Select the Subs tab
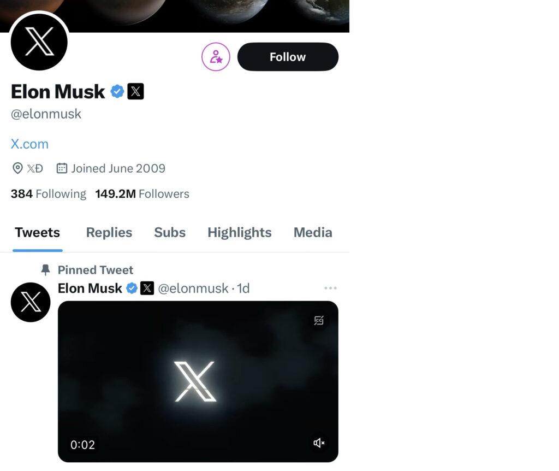Image resolution: width=559 pixels, height=471 pixels. (x=170, y=233)
